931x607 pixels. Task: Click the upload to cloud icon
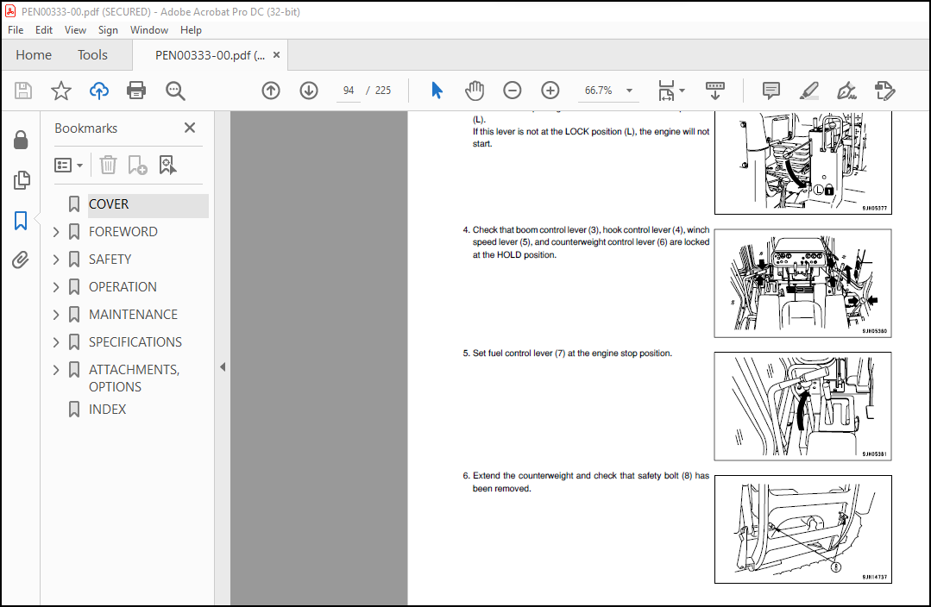(99, 91)
